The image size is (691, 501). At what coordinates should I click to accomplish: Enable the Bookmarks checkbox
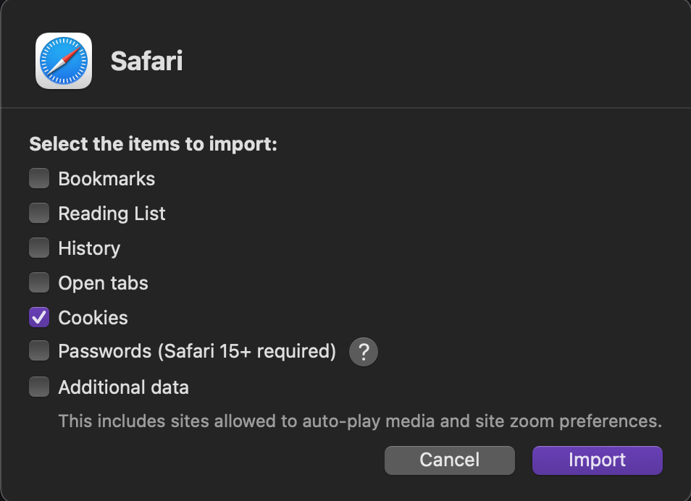click(x=39, y=178)
